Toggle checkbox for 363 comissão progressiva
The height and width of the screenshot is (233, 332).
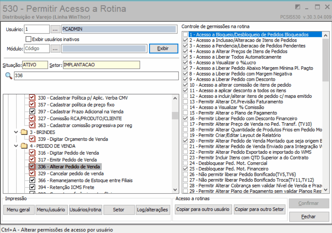click(32, 125)
